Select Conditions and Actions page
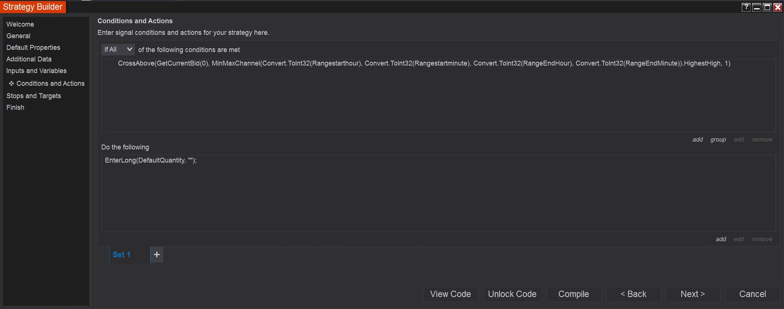784x309 pixels. [x=50, y=84]
